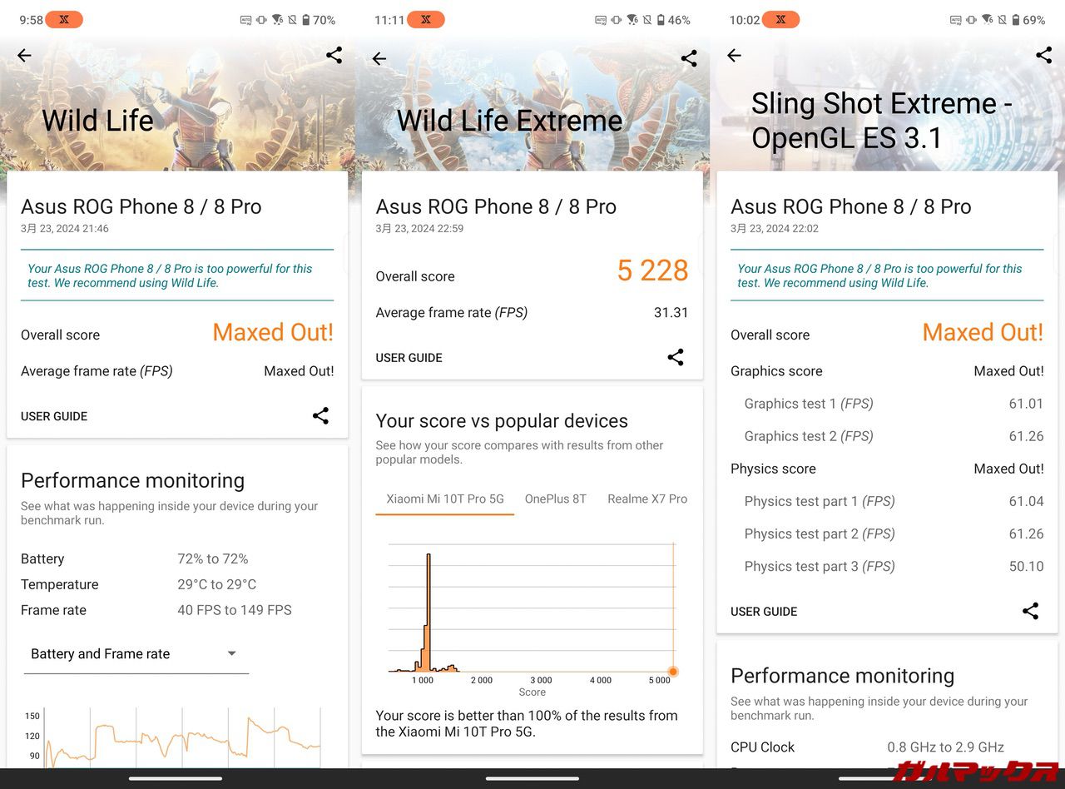Share the Sling Shot Extreme result card

coord(1030,611)
